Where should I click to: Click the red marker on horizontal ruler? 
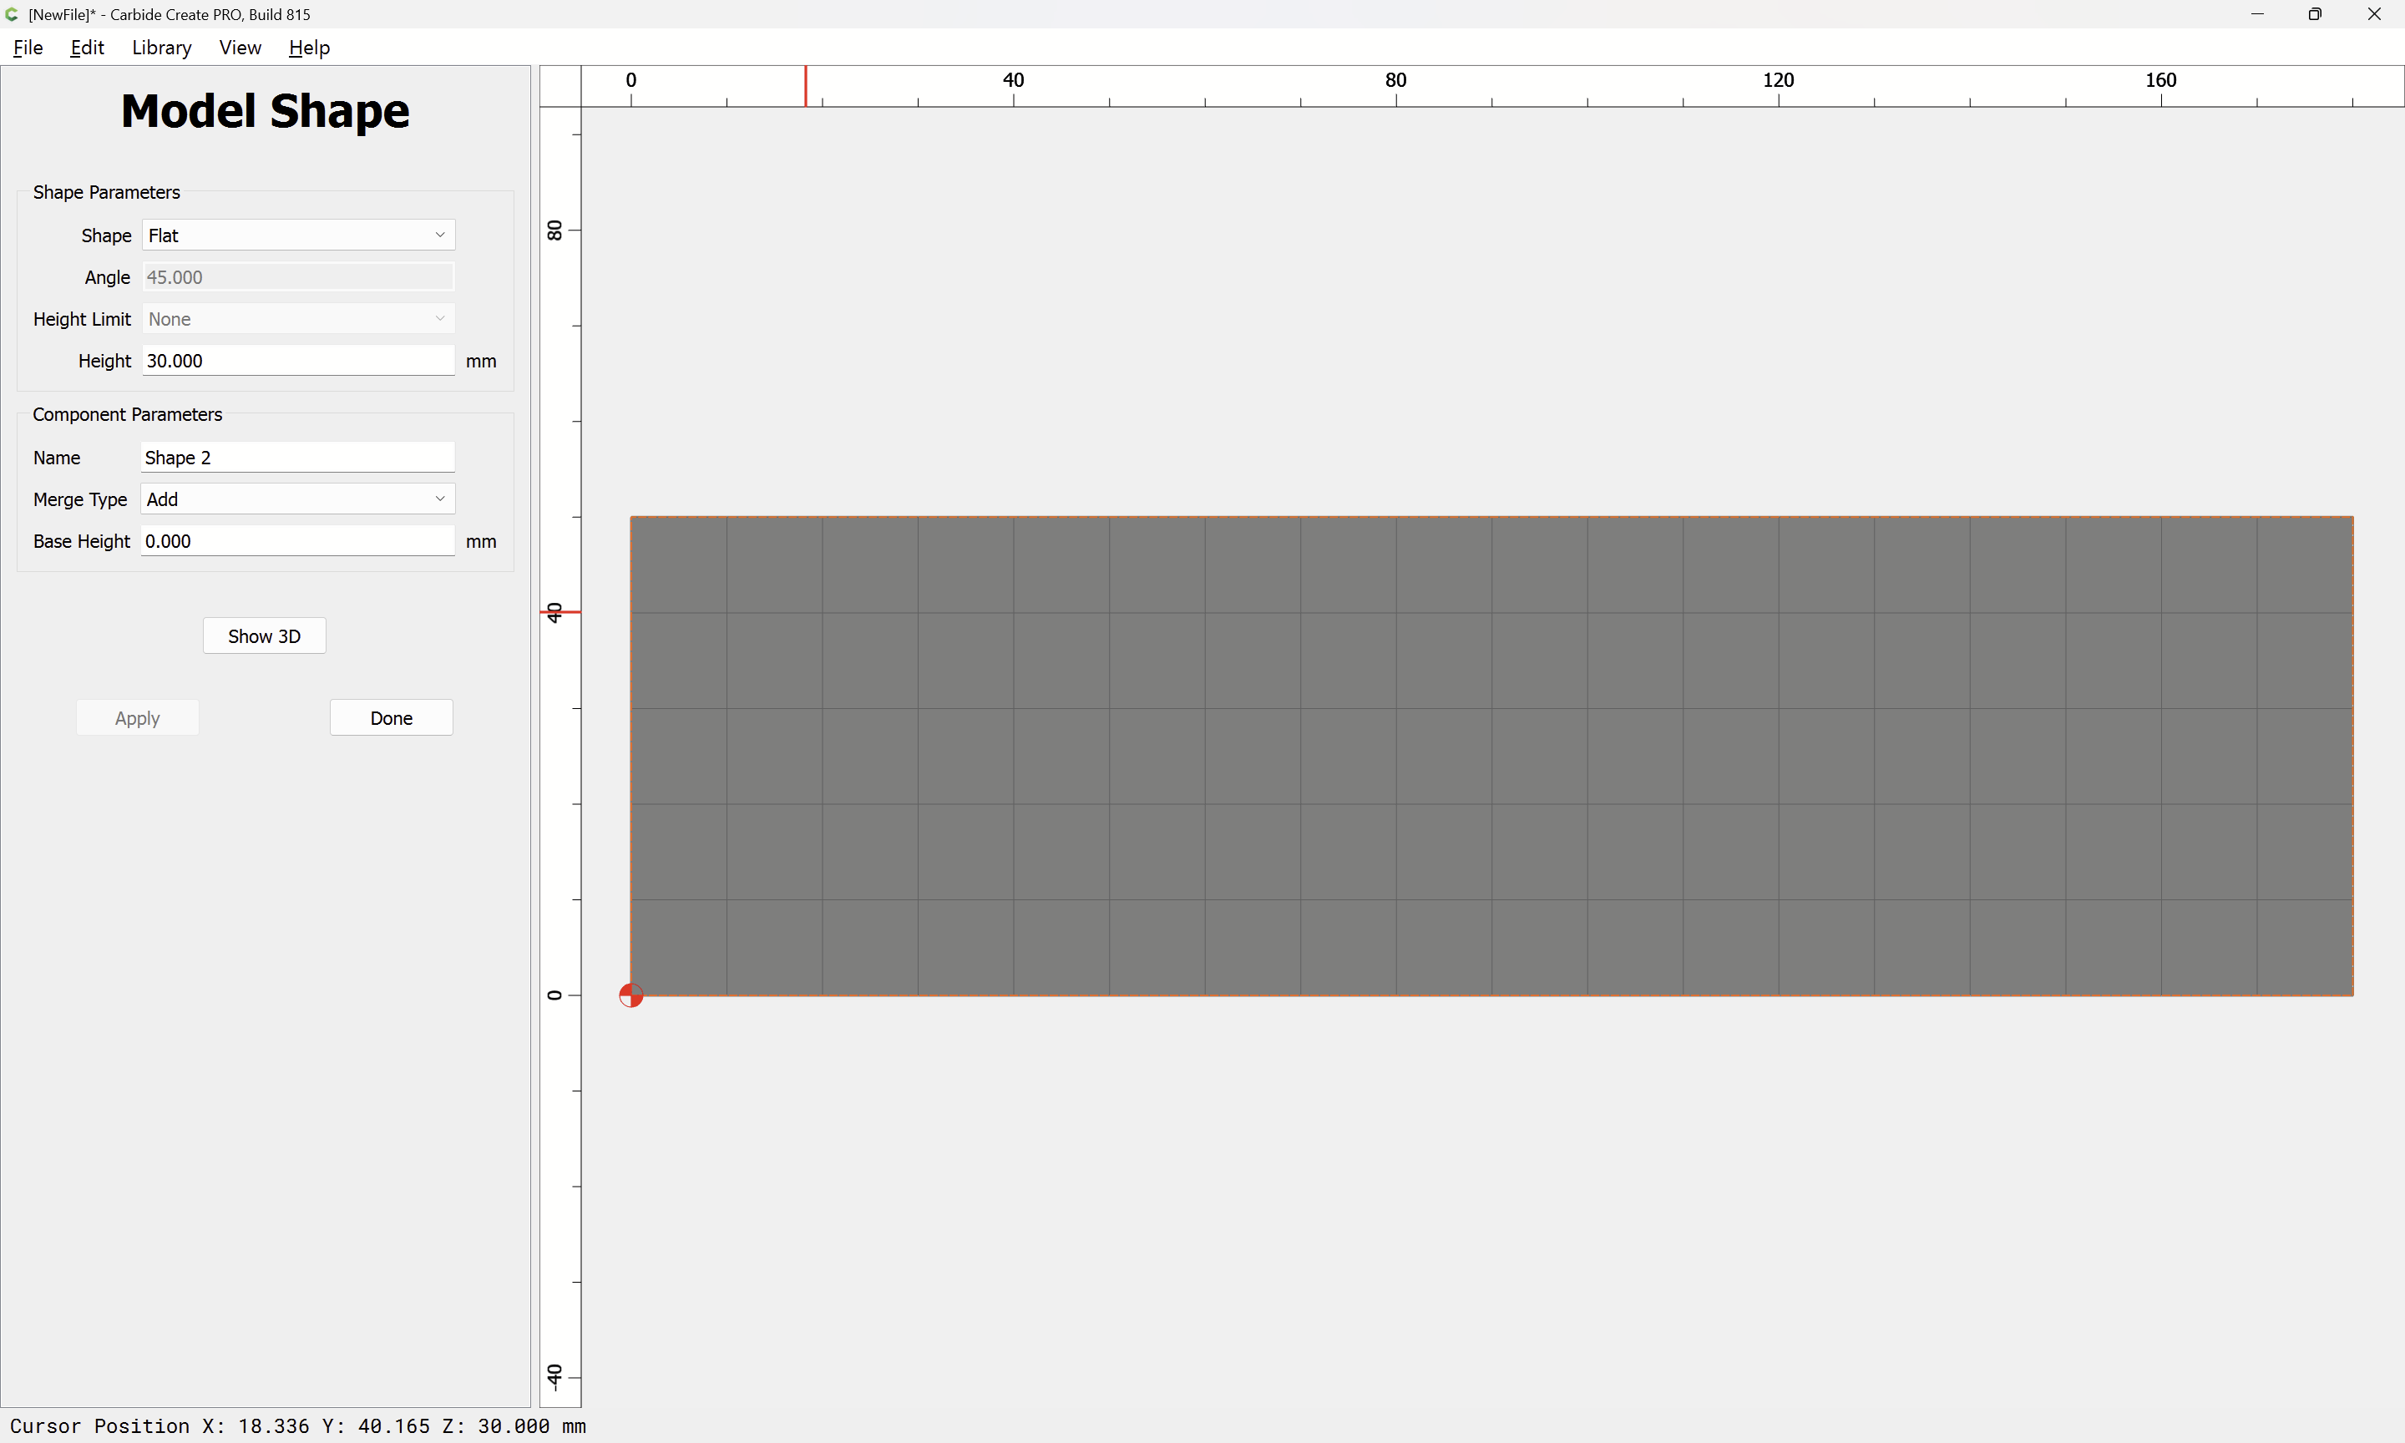click(805, 85)
